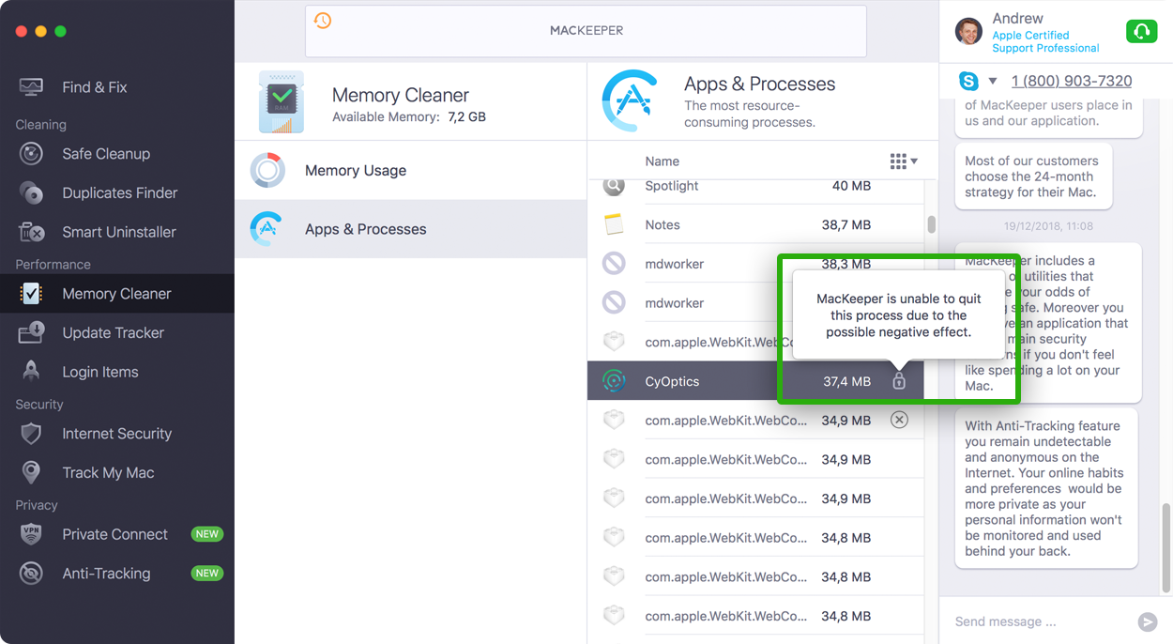
Task: Click the Skype icon
Action: [x=968, y=81]
